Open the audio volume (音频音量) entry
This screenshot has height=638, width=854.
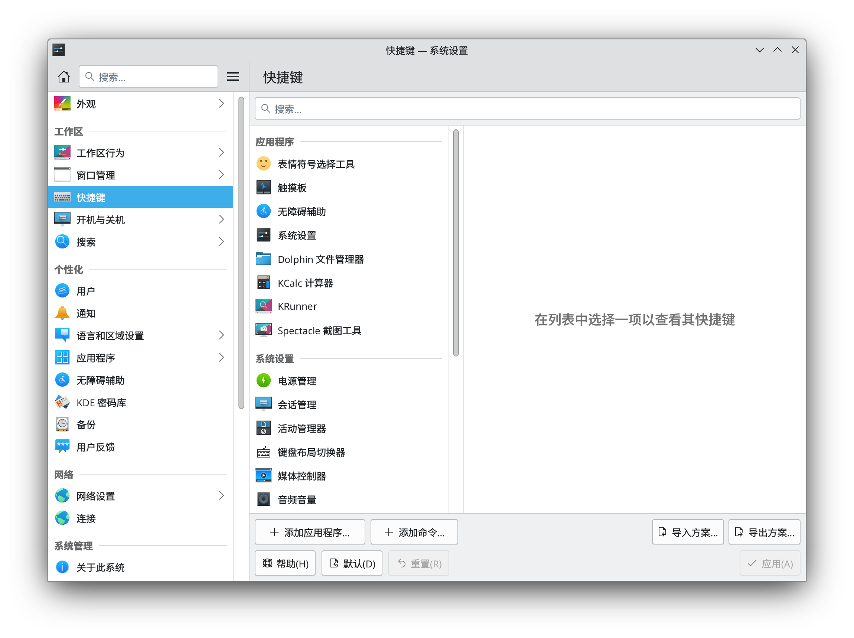click(297, 500)
